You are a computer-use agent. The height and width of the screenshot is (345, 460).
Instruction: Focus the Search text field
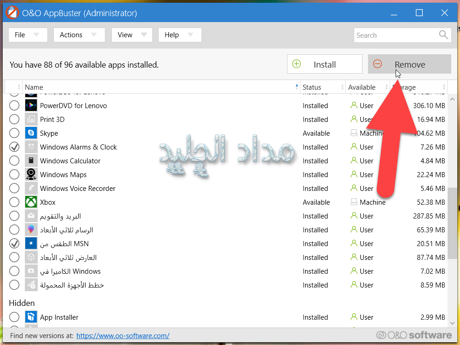pos(396,35)
